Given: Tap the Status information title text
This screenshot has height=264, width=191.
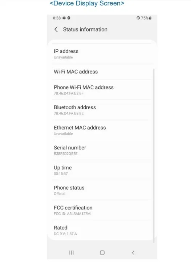Looking at the screenshot, I should tap(85, 29).
